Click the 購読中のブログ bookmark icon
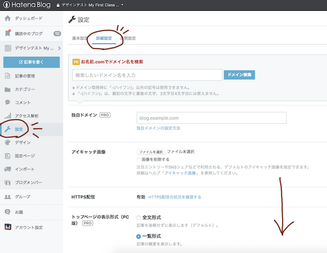This screenshot has width=327, height=253. (8, 33)
